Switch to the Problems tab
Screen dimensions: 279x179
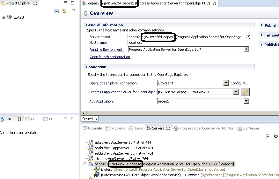(x=115, y=128)
